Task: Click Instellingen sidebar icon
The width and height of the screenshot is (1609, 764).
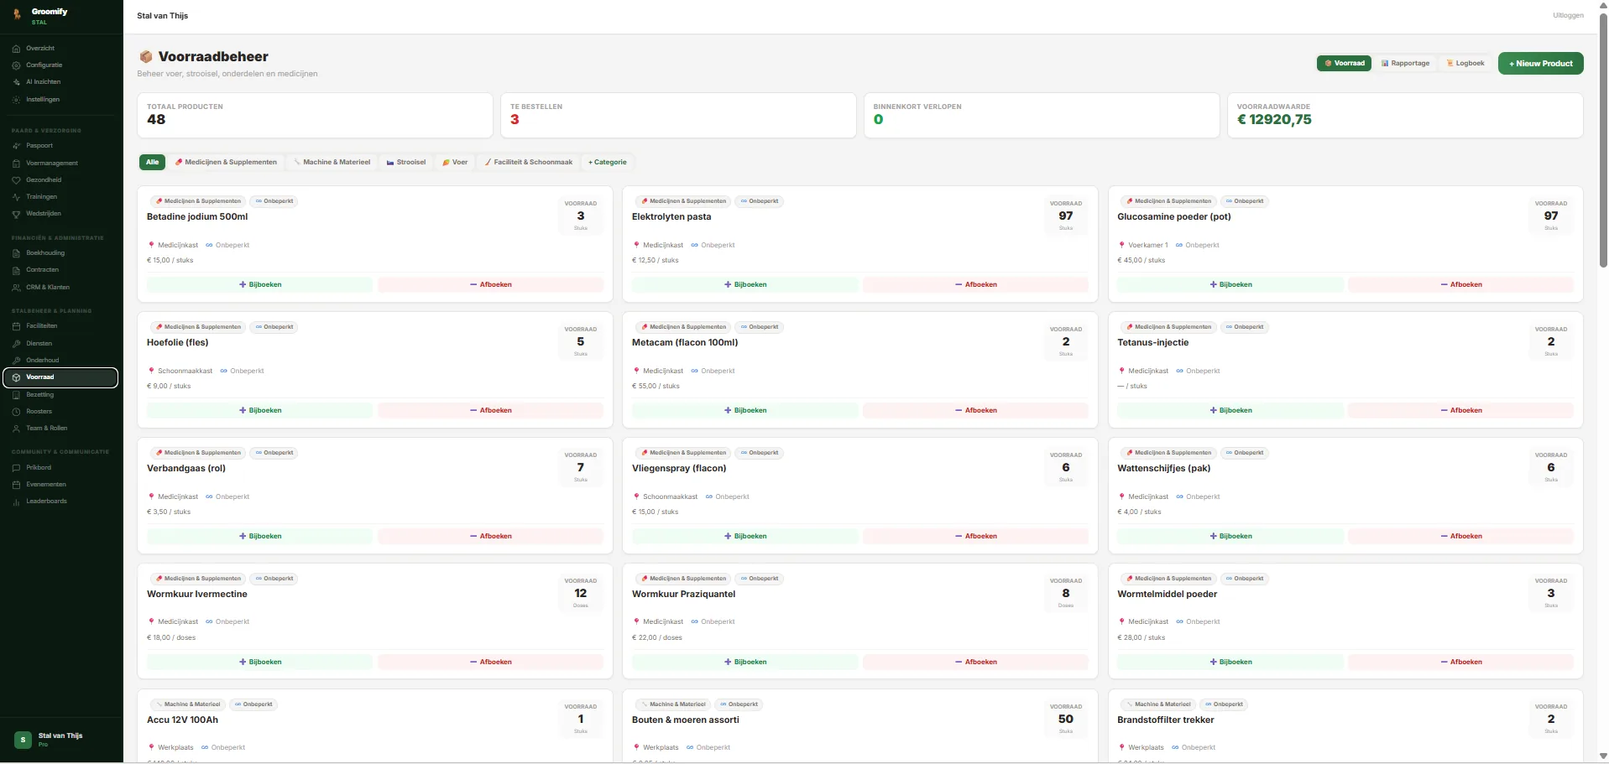Action: click(17, 100)
